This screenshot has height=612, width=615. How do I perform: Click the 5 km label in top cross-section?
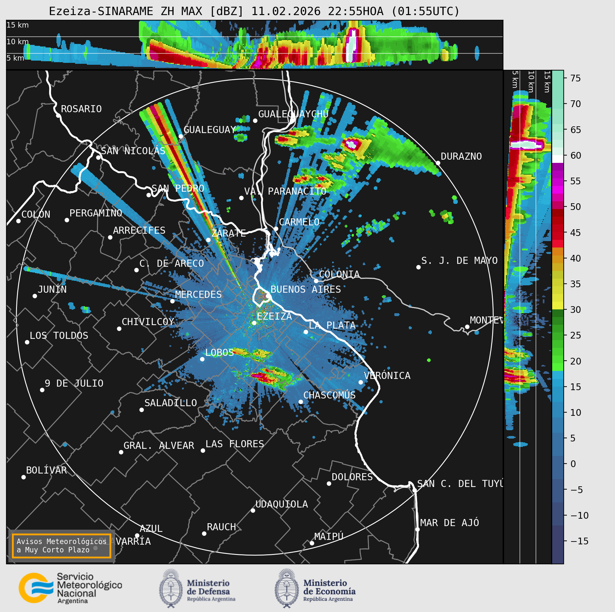tap(15, 58)
